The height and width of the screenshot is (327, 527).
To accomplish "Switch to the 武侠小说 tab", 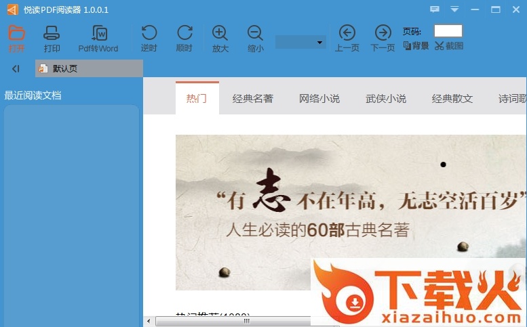I will (x=386, y=98).
